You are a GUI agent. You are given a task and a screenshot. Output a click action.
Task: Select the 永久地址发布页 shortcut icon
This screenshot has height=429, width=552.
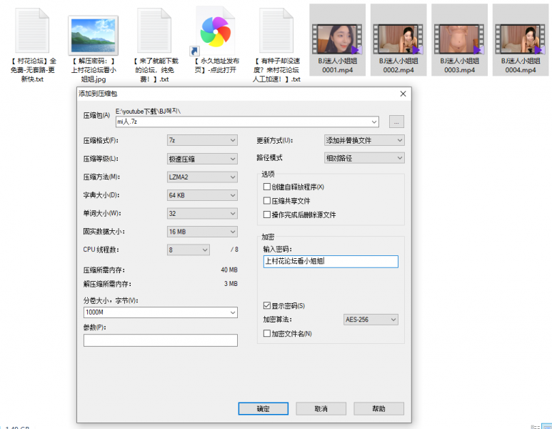pos(215,29)
